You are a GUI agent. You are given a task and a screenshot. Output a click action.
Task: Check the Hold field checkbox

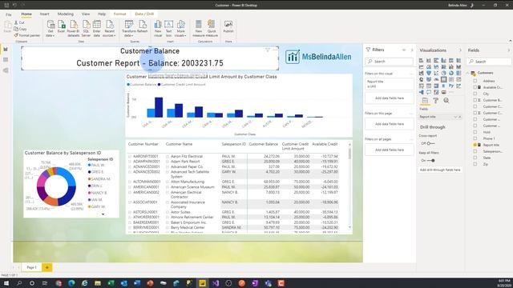pos(475,132)
